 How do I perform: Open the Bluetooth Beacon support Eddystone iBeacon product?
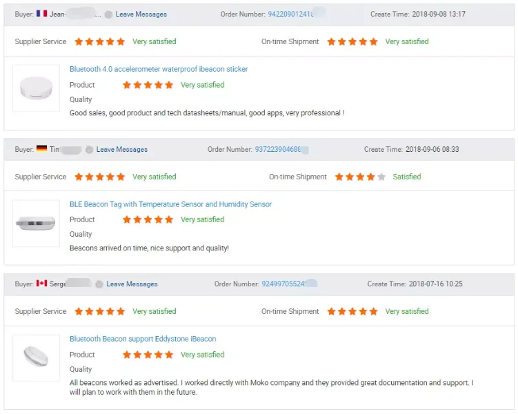[x=143, y=339]
